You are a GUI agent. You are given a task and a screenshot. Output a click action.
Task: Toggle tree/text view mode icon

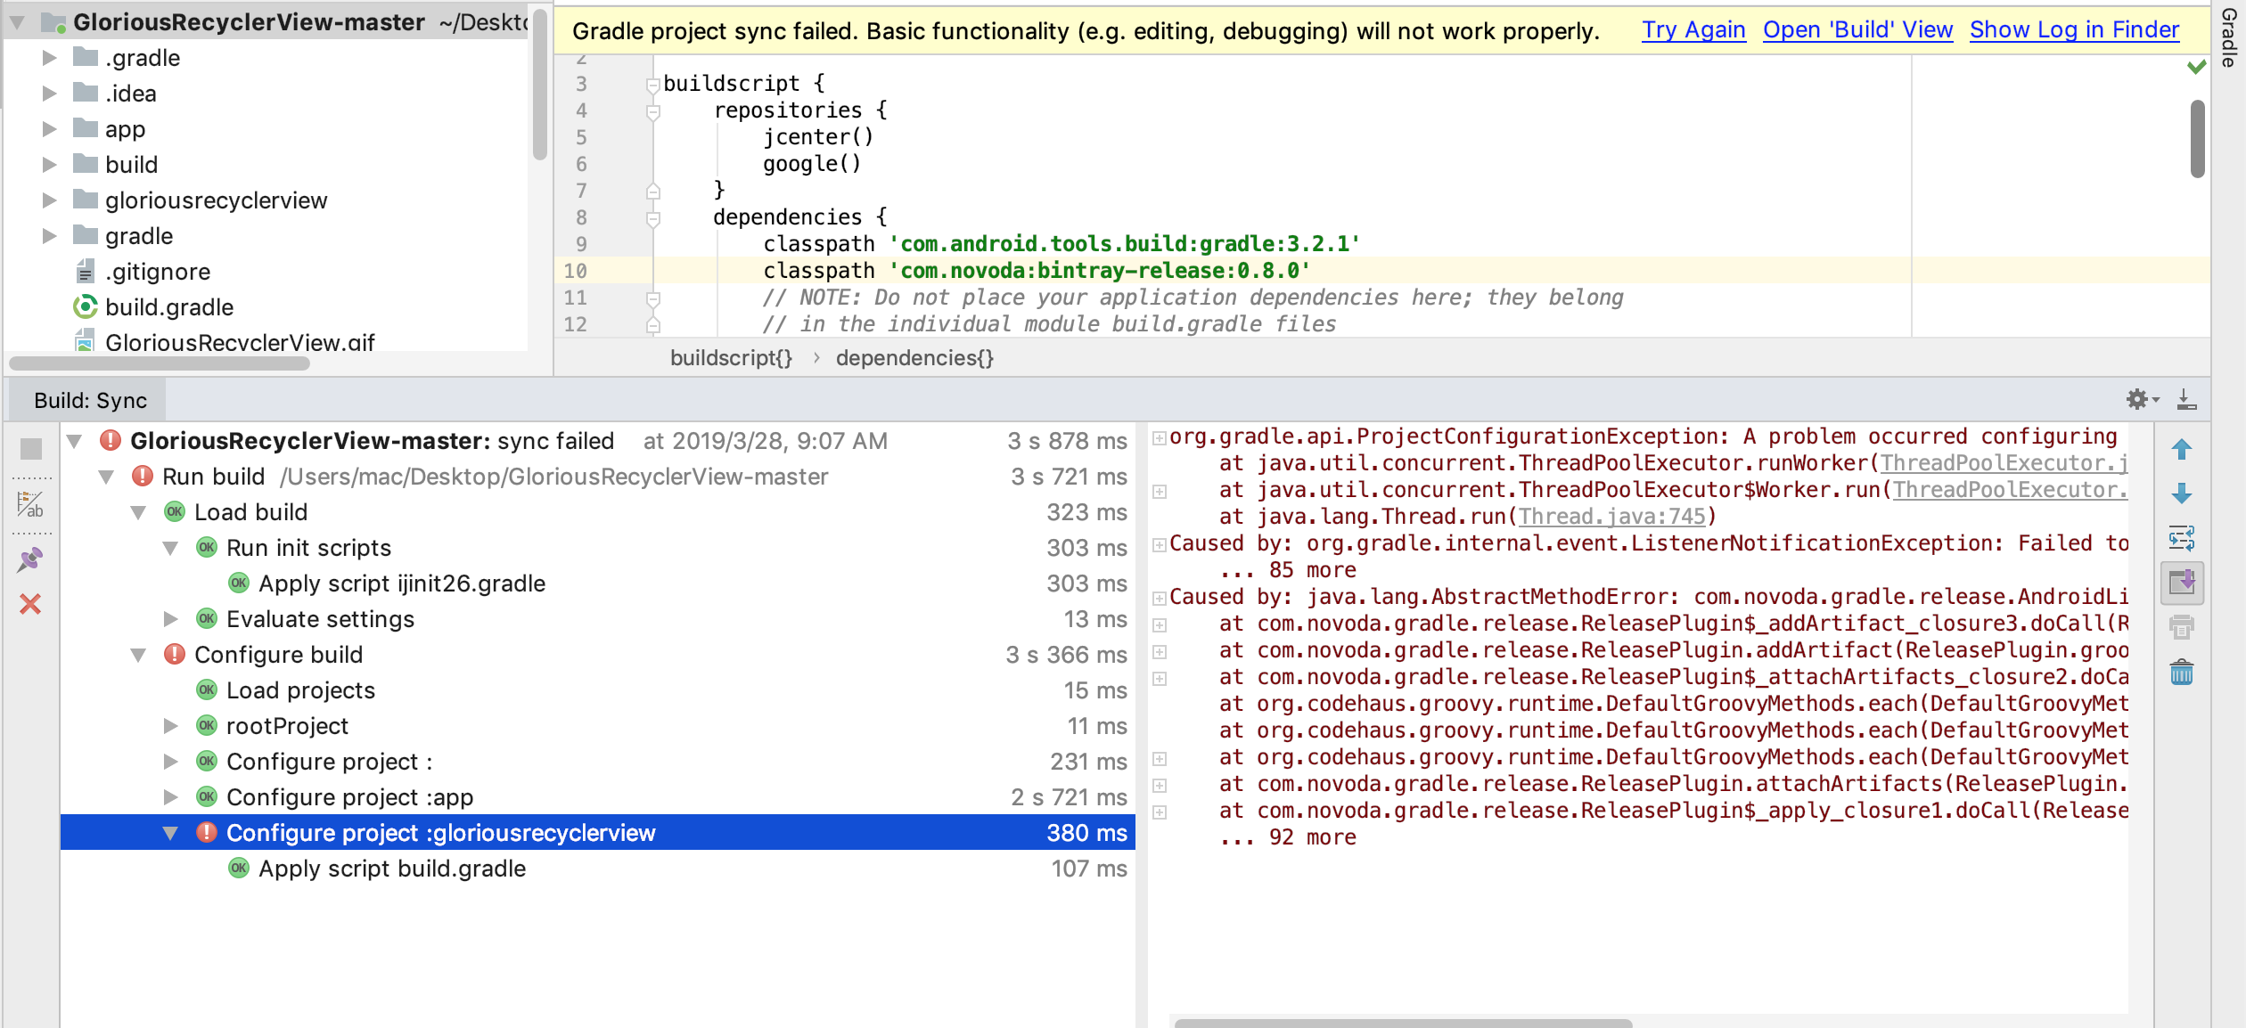pos(30,505)
